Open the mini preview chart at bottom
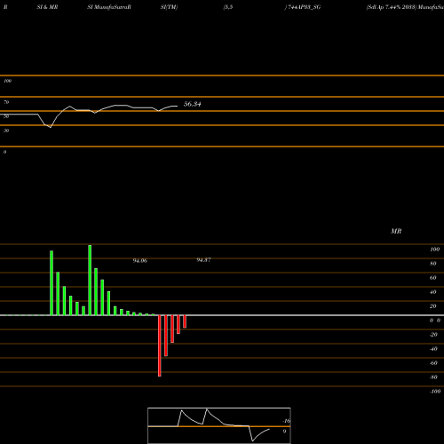The height and width of the screenshot is (444, 444). pyautogui.click(x=219, y=425)
